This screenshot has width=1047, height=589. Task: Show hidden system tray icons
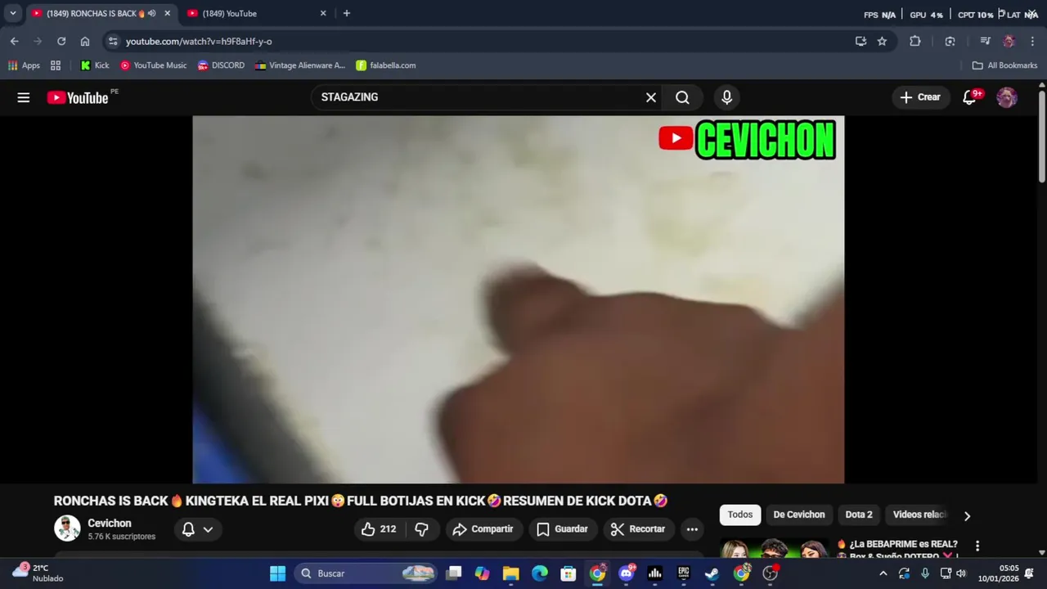883,573
